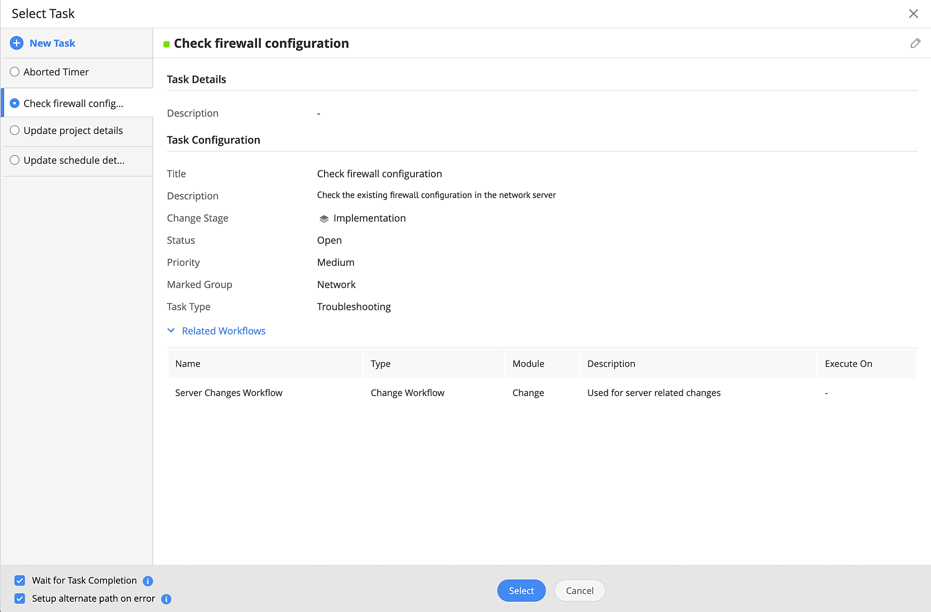Click the pencil edit icon
The image size is (931, 612).
tap(915, 43)
